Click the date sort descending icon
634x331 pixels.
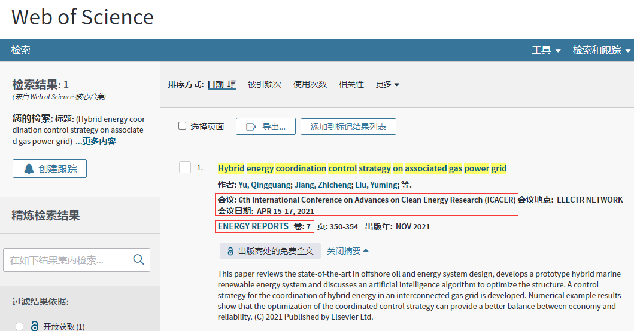pyautogui.click(x=231, y=84)
